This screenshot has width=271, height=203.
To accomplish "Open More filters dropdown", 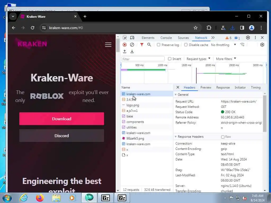I will [x=226, y=59].
